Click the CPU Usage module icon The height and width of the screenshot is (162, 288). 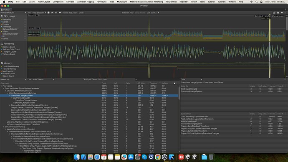[2, 16]
